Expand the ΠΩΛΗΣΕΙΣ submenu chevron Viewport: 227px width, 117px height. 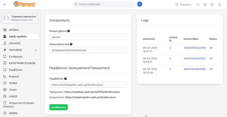36,50
